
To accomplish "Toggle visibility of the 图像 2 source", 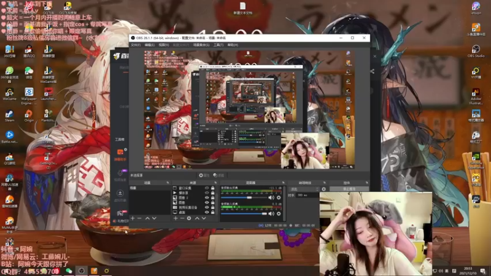I will point(207,197).
